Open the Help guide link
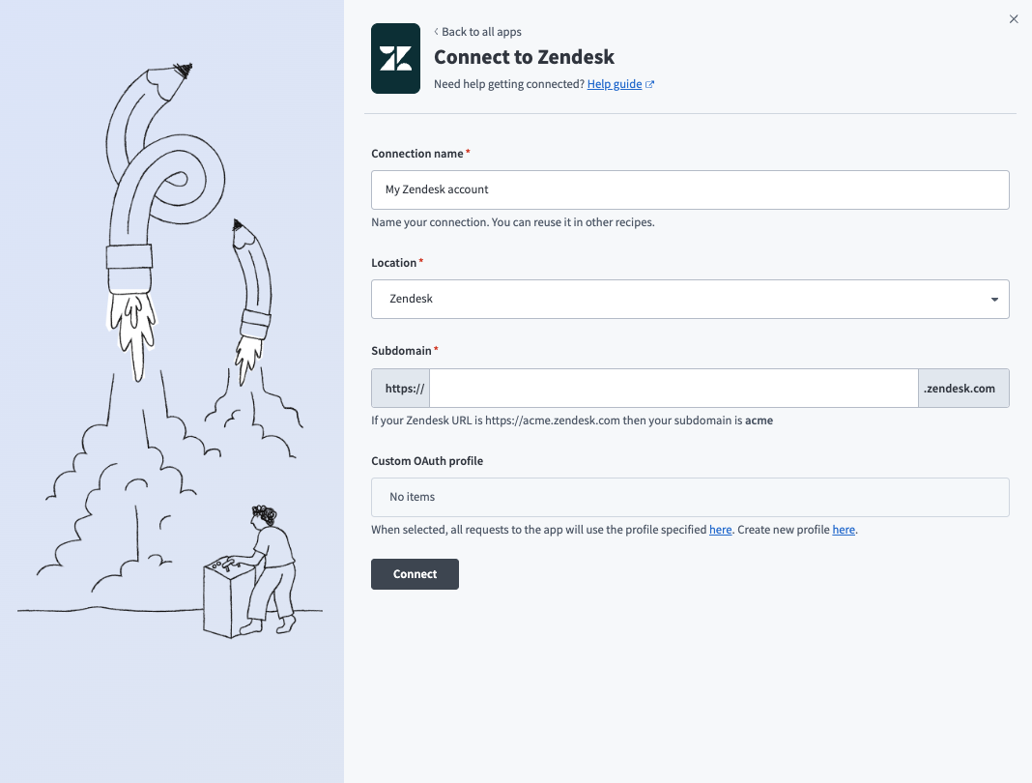1032x783 pixels. (616, 84)
